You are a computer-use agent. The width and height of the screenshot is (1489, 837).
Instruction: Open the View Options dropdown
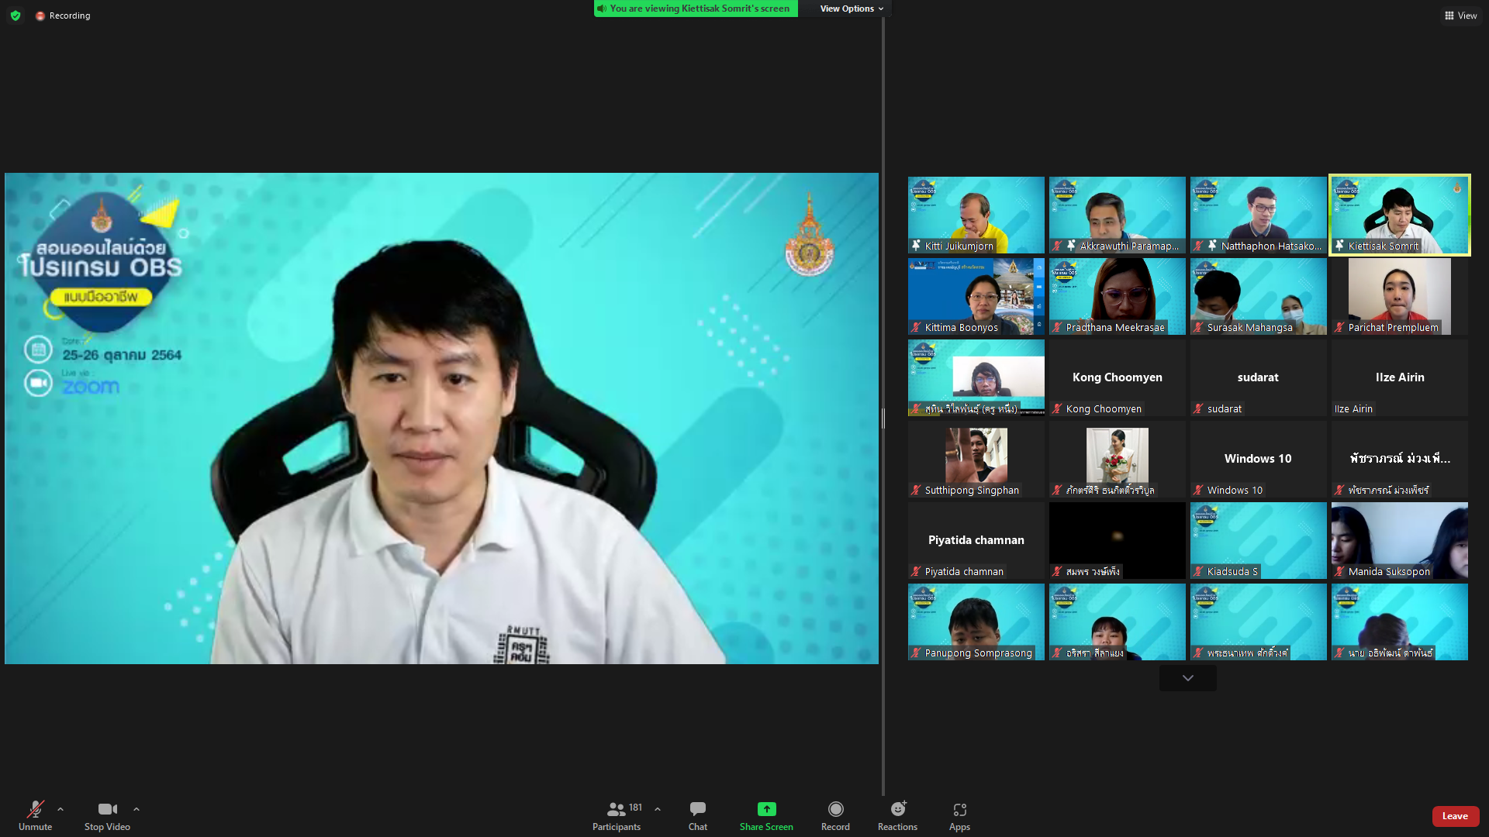tap(852, 9)
